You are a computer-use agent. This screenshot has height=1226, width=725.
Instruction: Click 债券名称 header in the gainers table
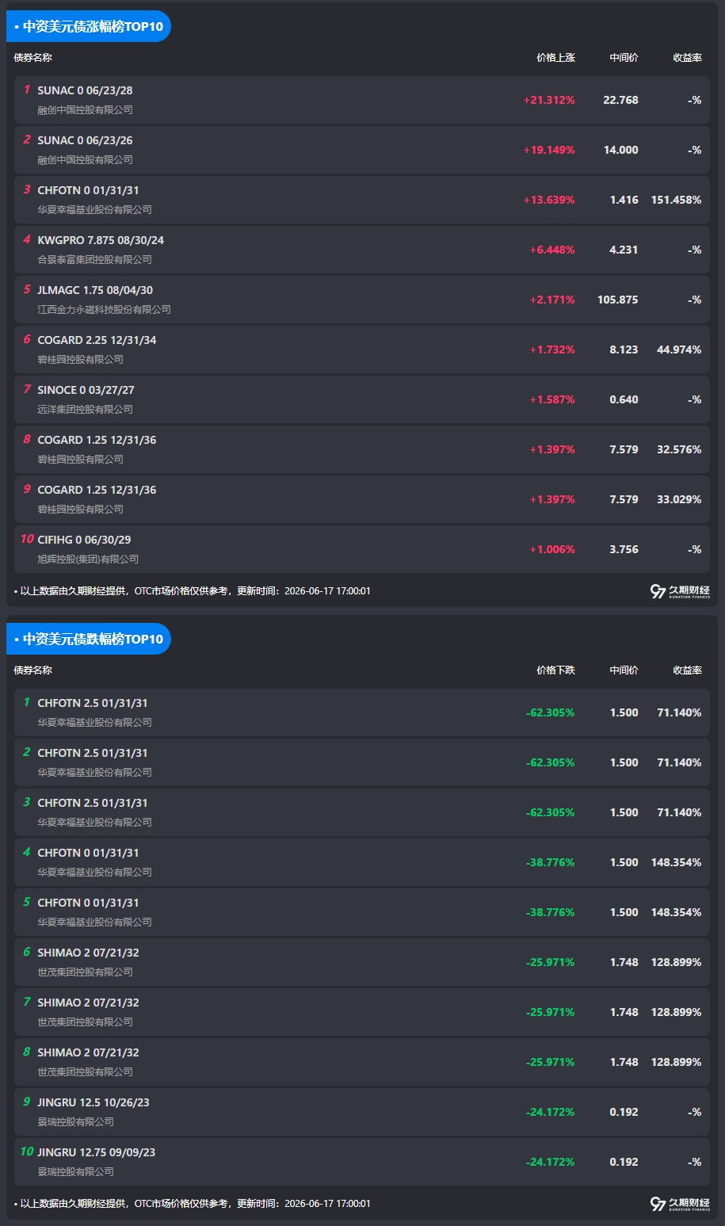pos(33,58)
